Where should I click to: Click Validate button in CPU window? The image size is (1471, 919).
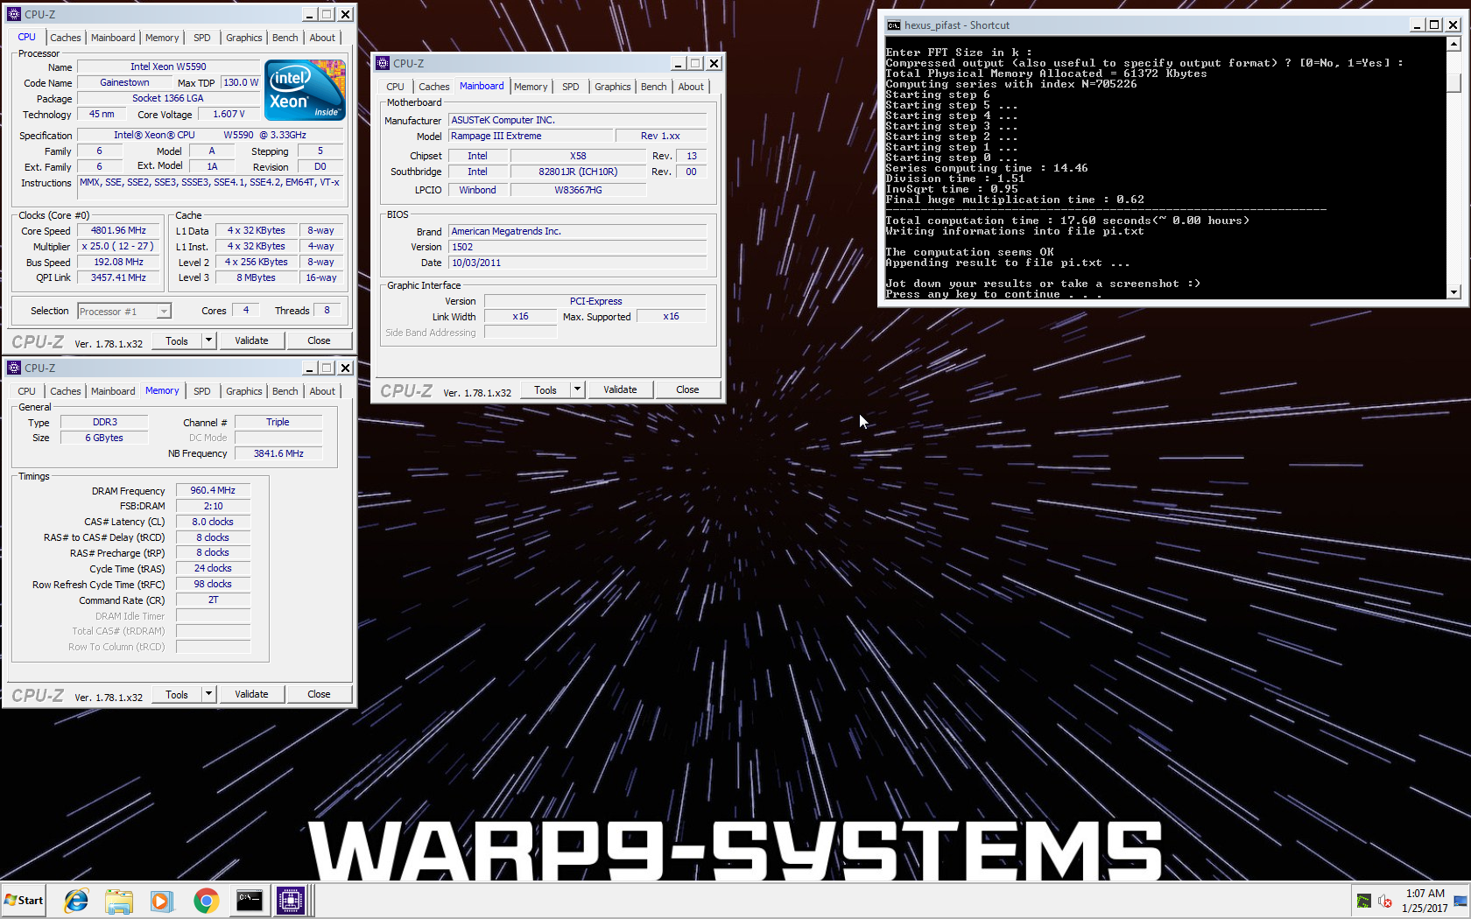click(251, 340)
